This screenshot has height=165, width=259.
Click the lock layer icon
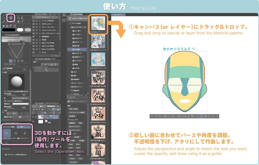[x=42, y=109]
